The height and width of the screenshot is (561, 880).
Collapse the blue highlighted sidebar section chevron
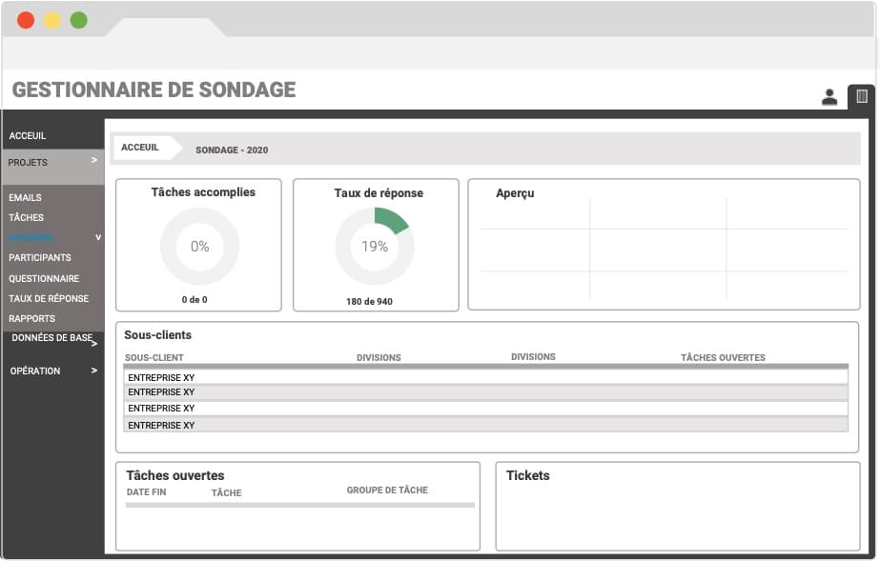(98, 237)
